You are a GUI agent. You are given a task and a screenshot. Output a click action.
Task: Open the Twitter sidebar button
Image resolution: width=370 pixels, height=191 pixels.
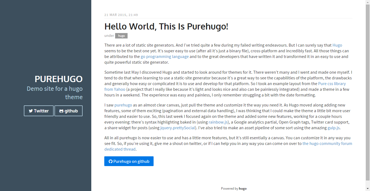pyautogui.click(x=39, y=111)
